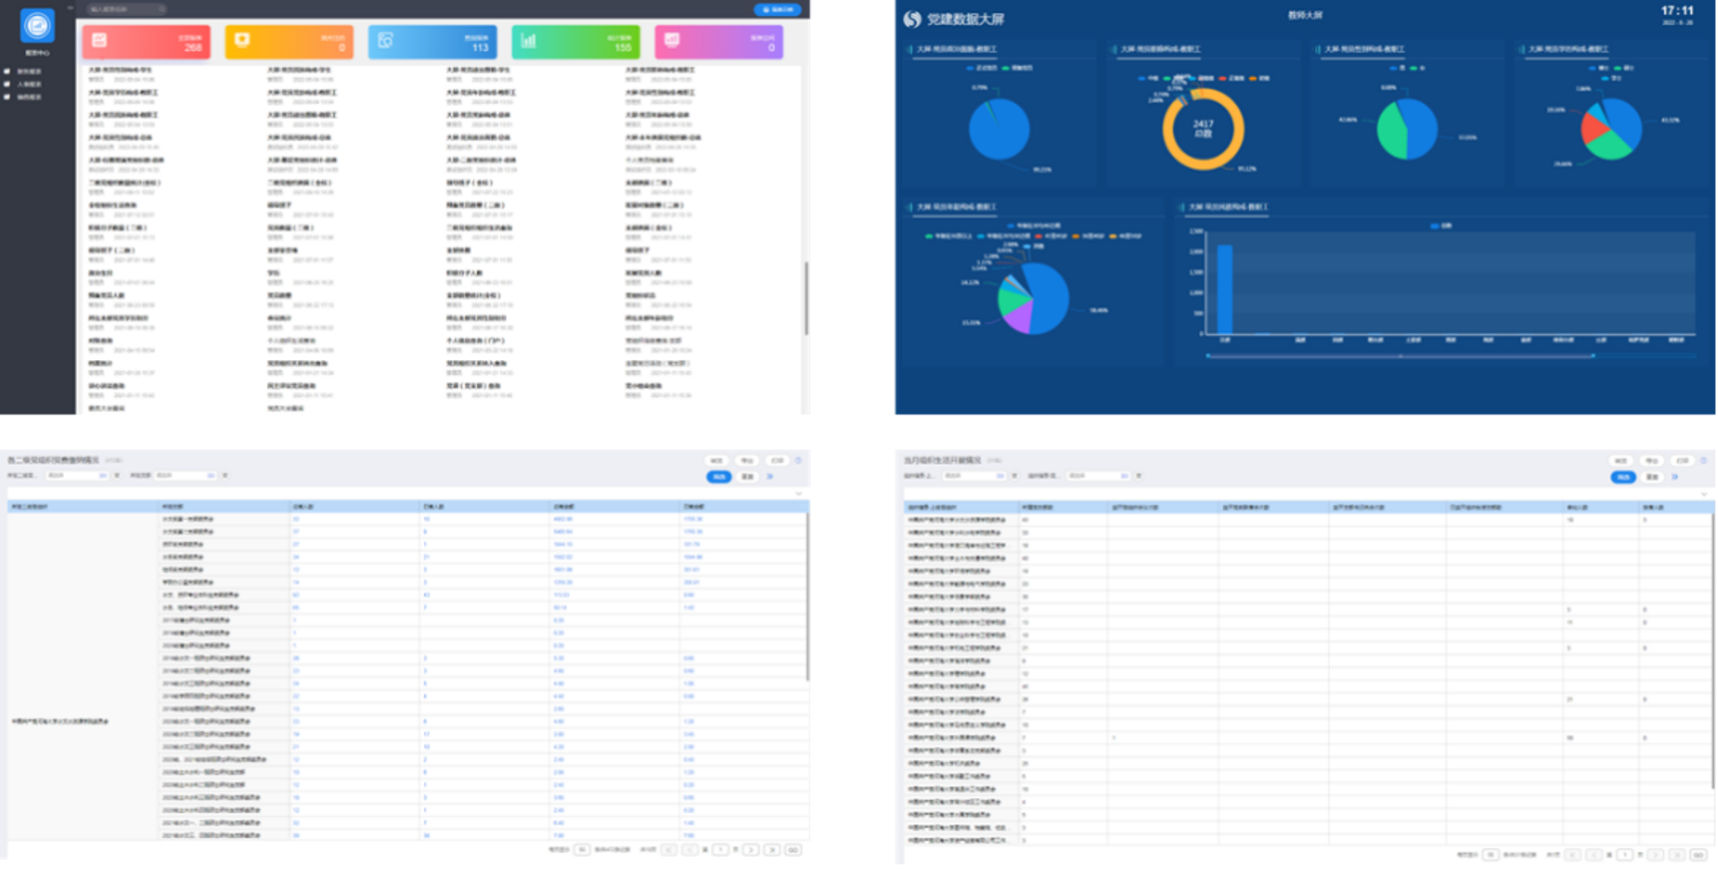Click the search field in the top dark bar
The width and height of the screenshot is (1718, 871).
(126, 9)
